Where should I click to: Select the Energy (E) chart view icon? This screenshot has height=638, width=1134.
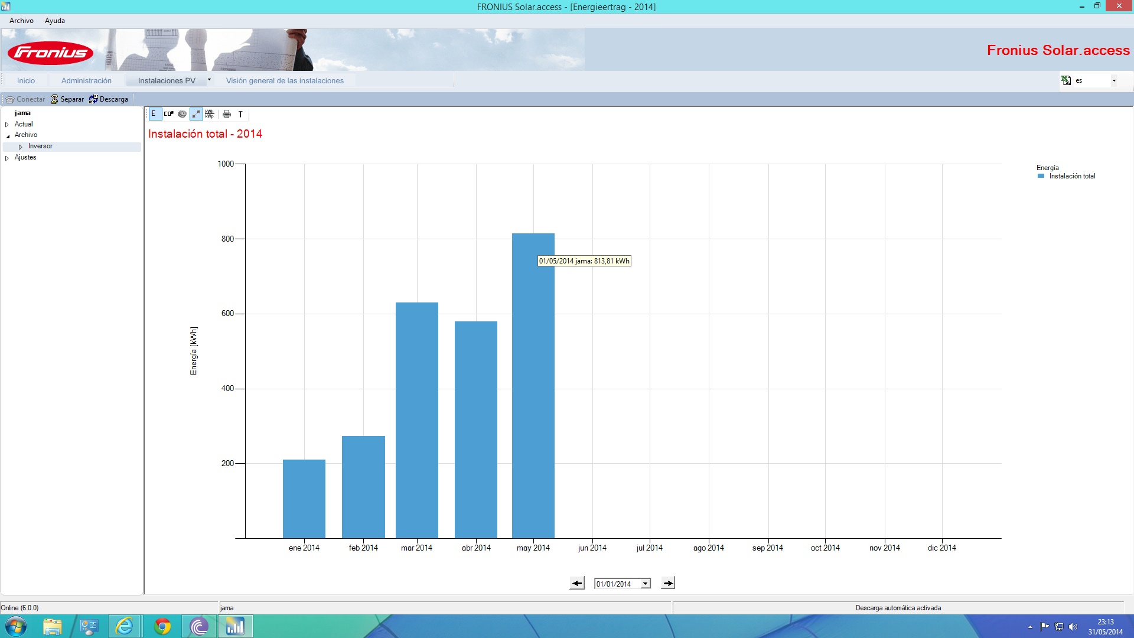(154, 114)
